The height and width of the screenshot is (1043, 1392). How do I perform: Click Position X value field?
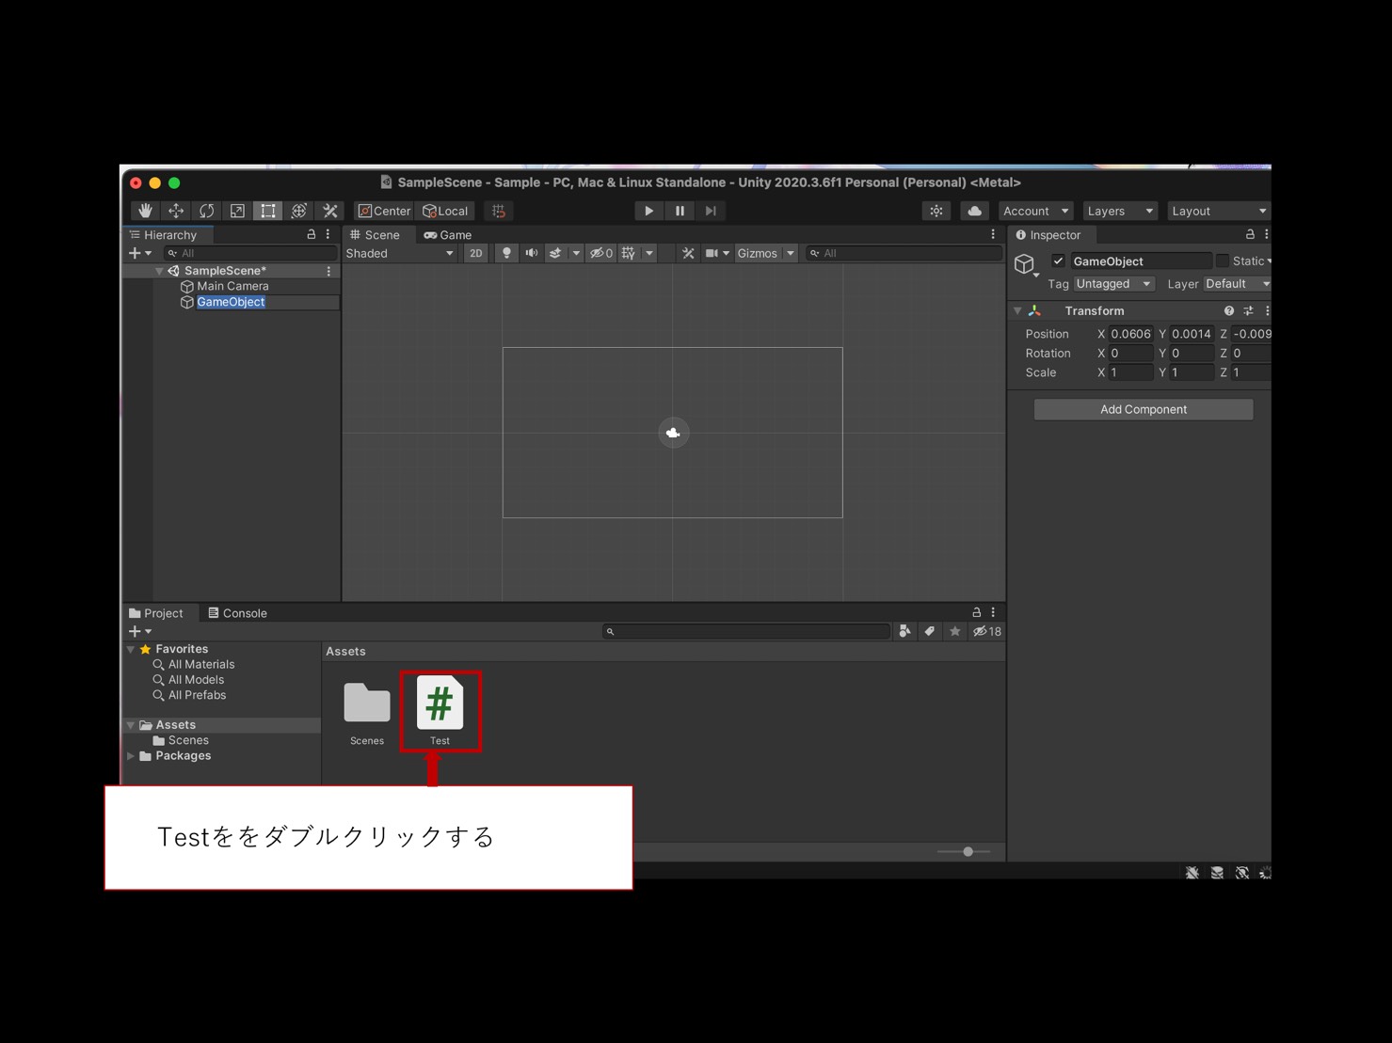[x=1130, y=334]
